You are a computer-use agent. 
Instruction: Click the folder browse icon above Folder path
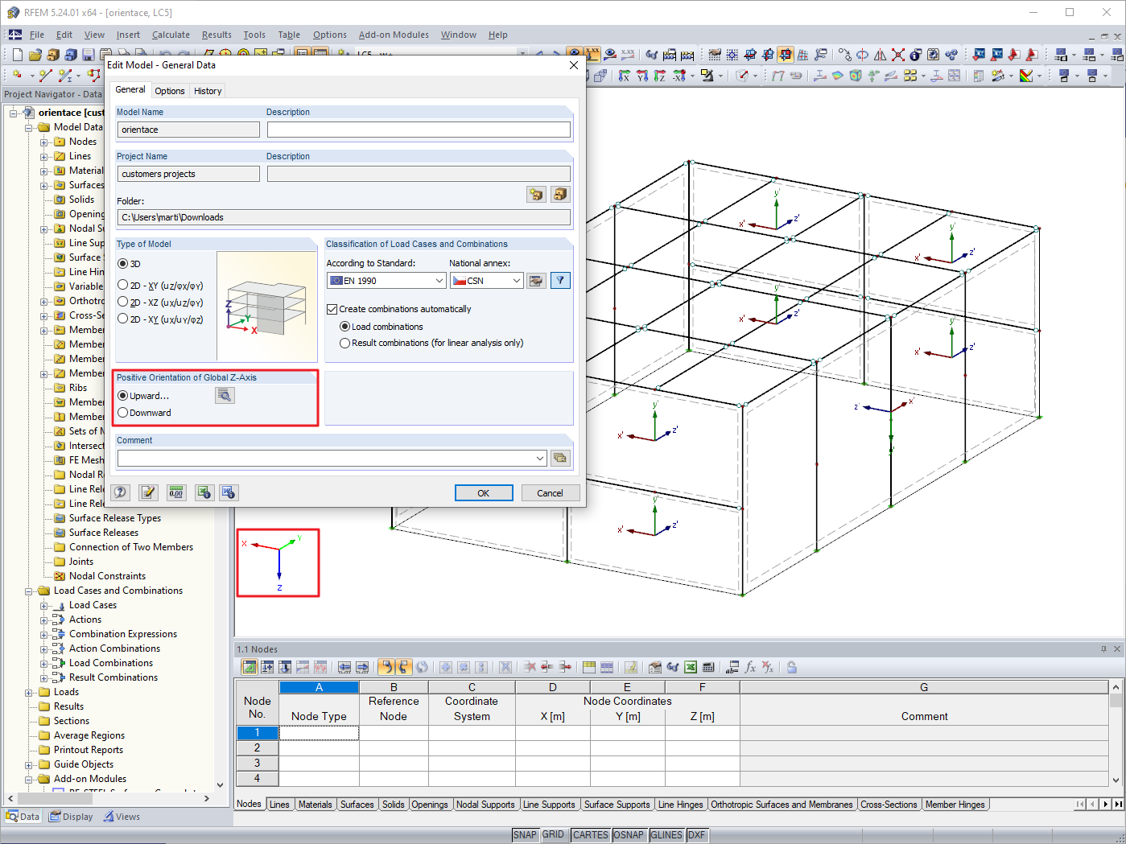(536, 194)
